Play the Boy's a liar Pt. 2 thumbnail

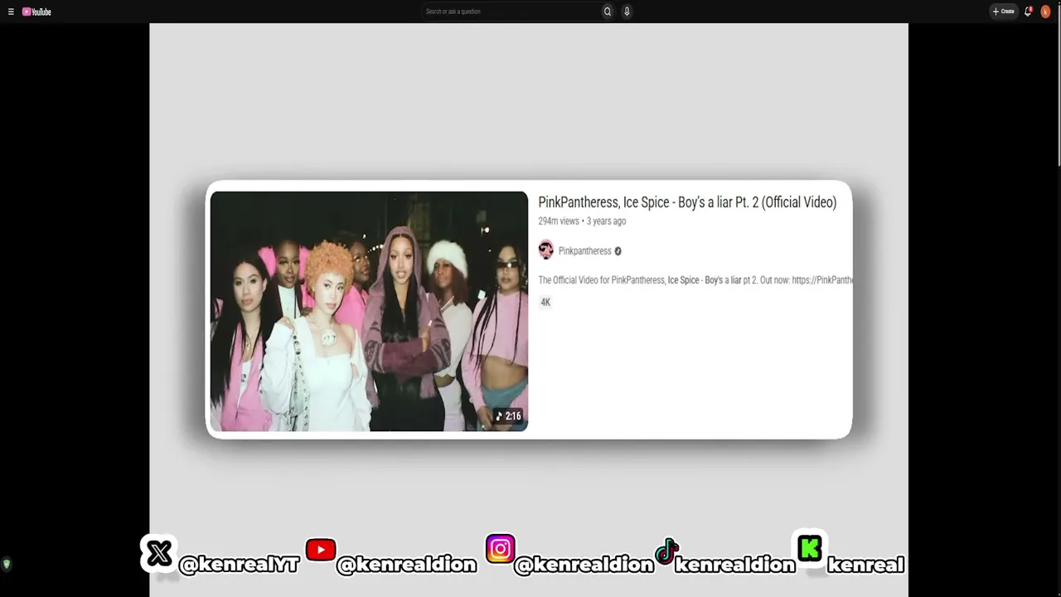[x=369, y=311]
